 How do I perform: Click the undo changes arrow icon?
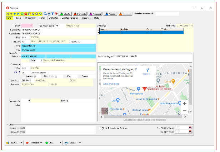tap(40, 14)
